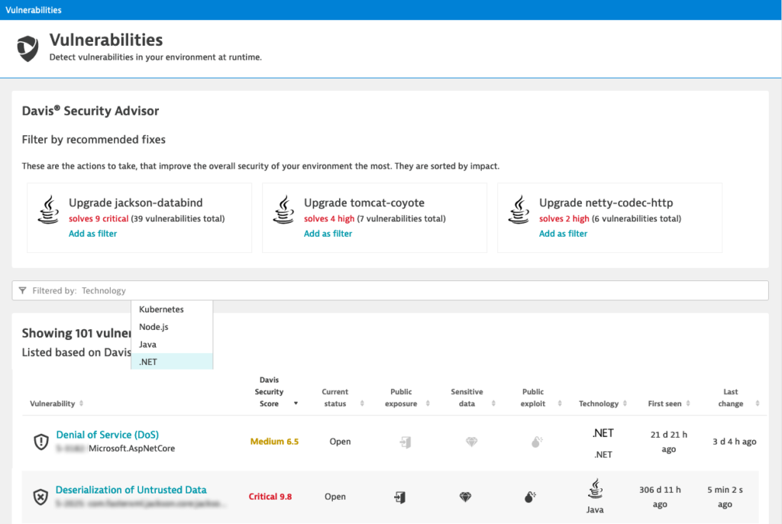Add tomcat-coyote upgrade as filter
Screen dimensions: 782x524
coord(328,234)
